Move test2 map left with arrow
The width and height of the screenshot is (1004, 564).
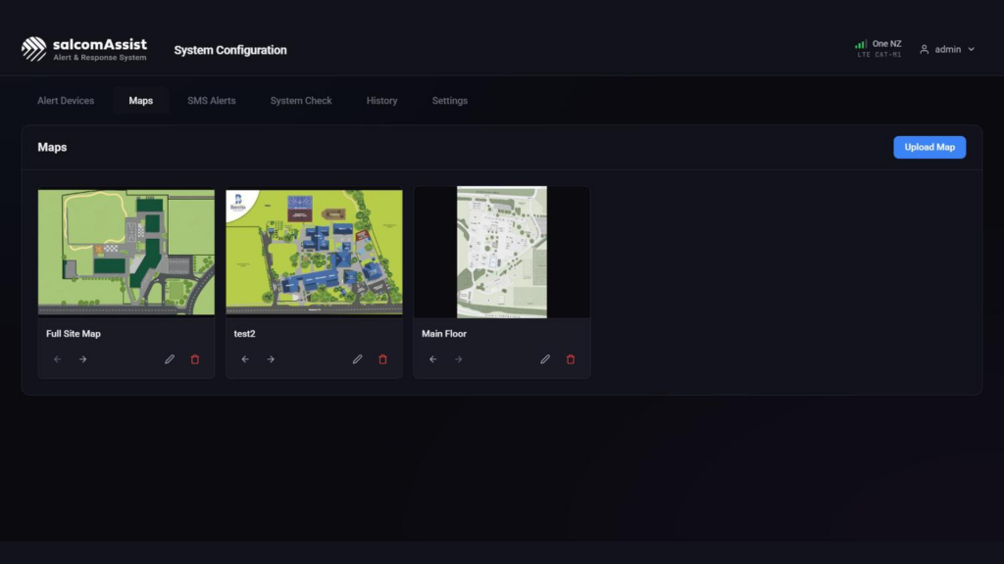[245, 359]
